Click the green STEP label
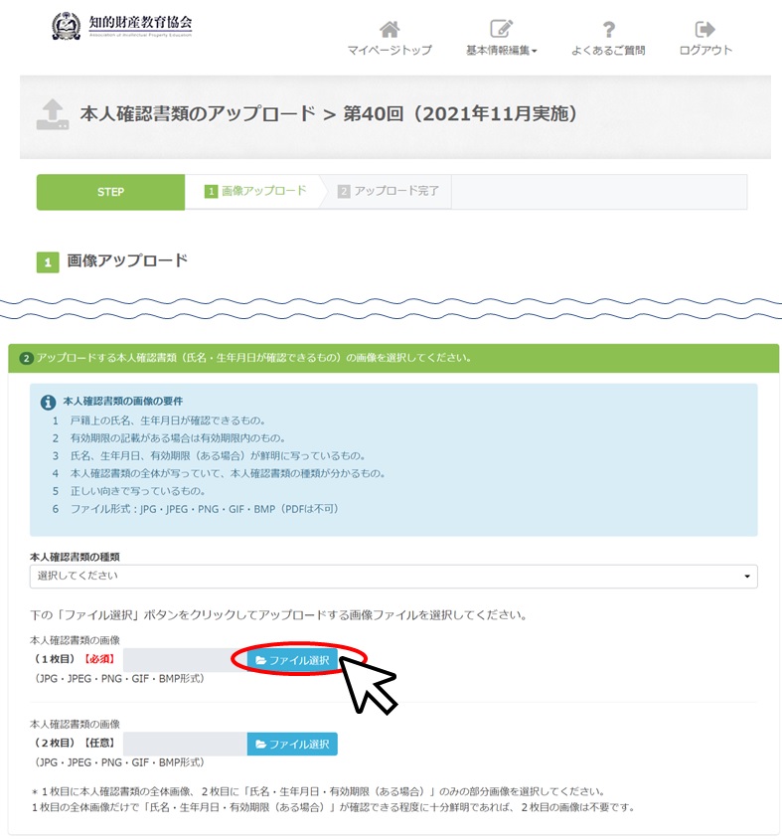 pyautogui.click(x=110, y=192)
